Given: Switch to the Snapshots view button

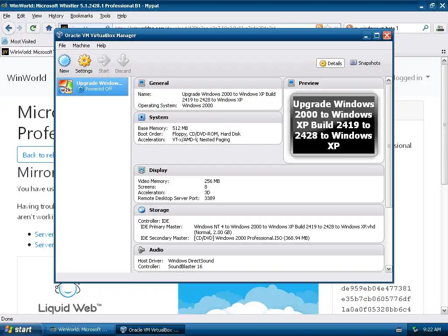Looking at the screenshot, I should (365, 63).
